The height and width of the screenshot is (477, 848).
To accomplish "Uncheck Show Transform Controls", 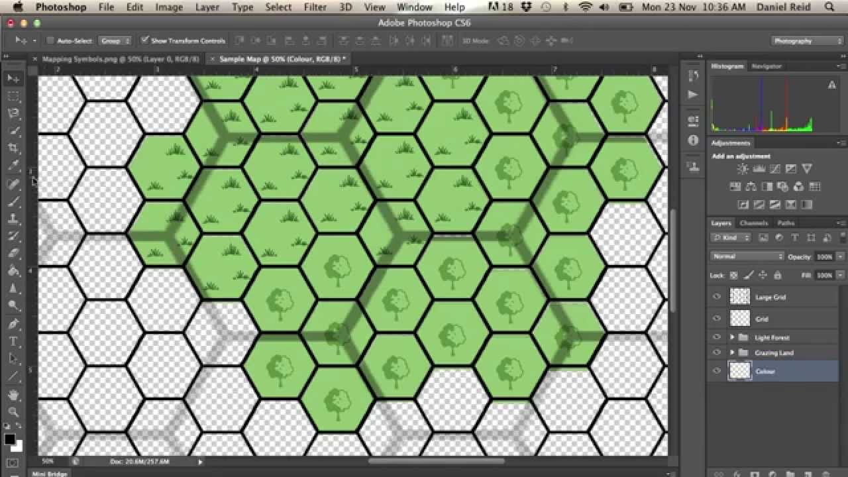I will click(x=145, y=40).
